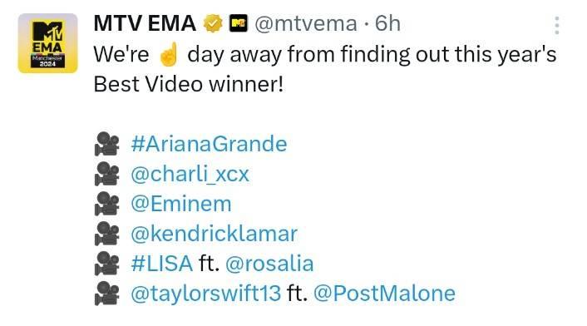The height and width of the screenshot is (326, 587).
Task: Click the pointing finger emoji
Action: (x=168, y=55)
